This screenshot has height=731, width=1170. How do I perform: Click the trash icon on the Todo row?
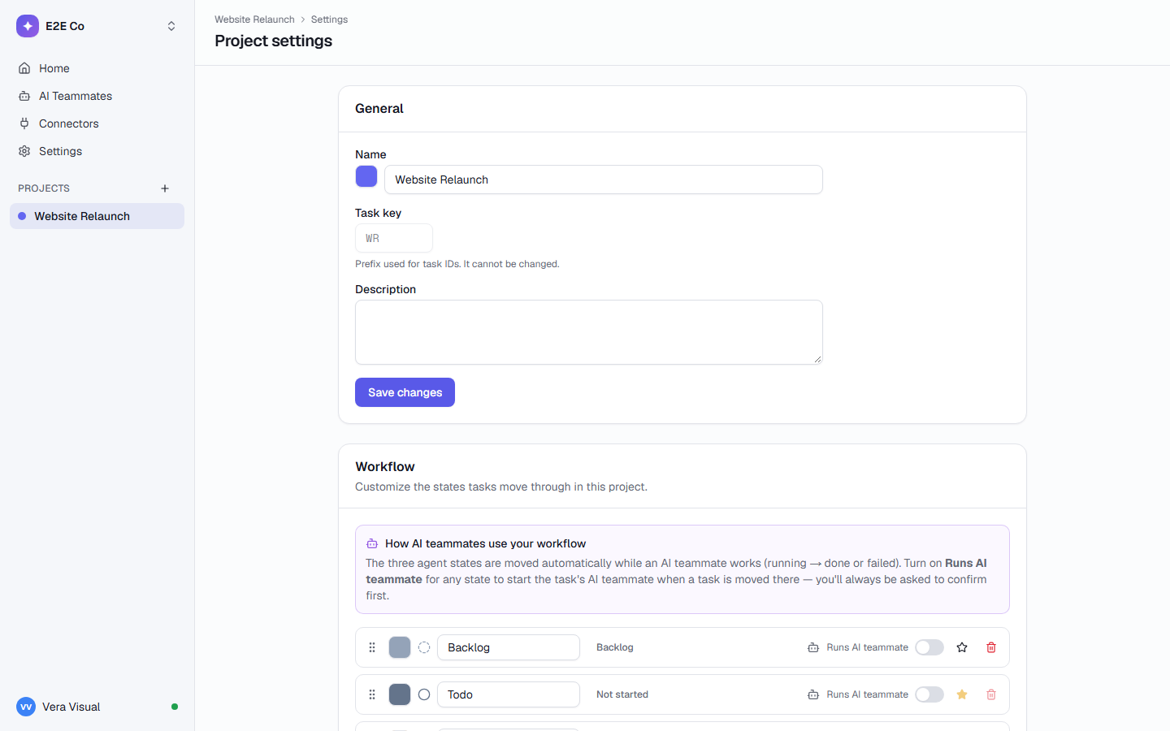pos(991,694)
